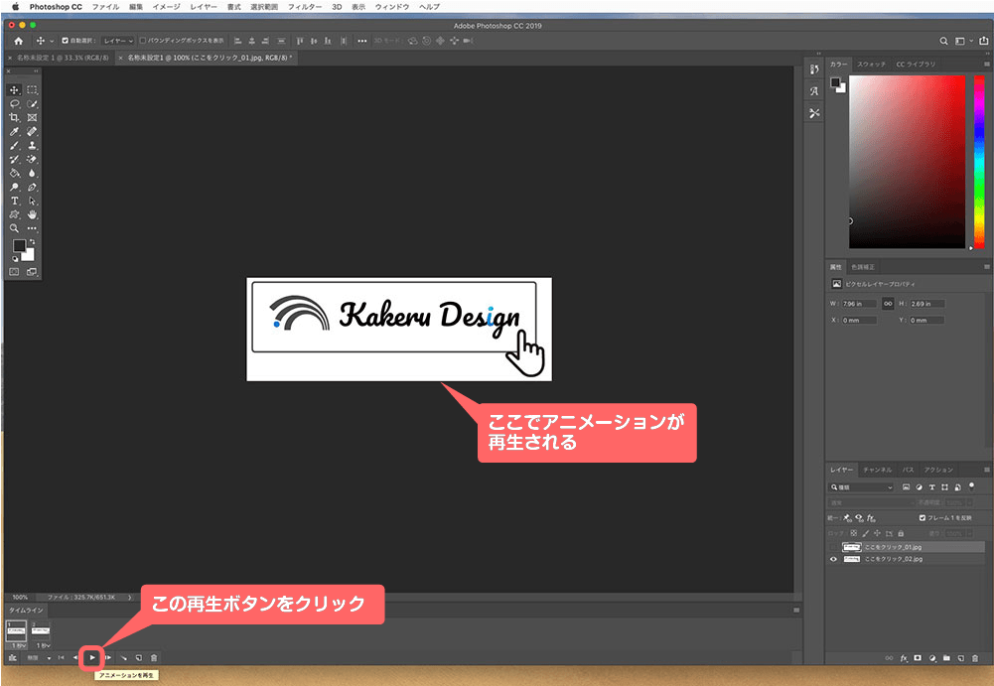Image resolution: width=994 pixels, height=686 pixels.
Task: Select the Crop tool
Action: pos(14,118)
